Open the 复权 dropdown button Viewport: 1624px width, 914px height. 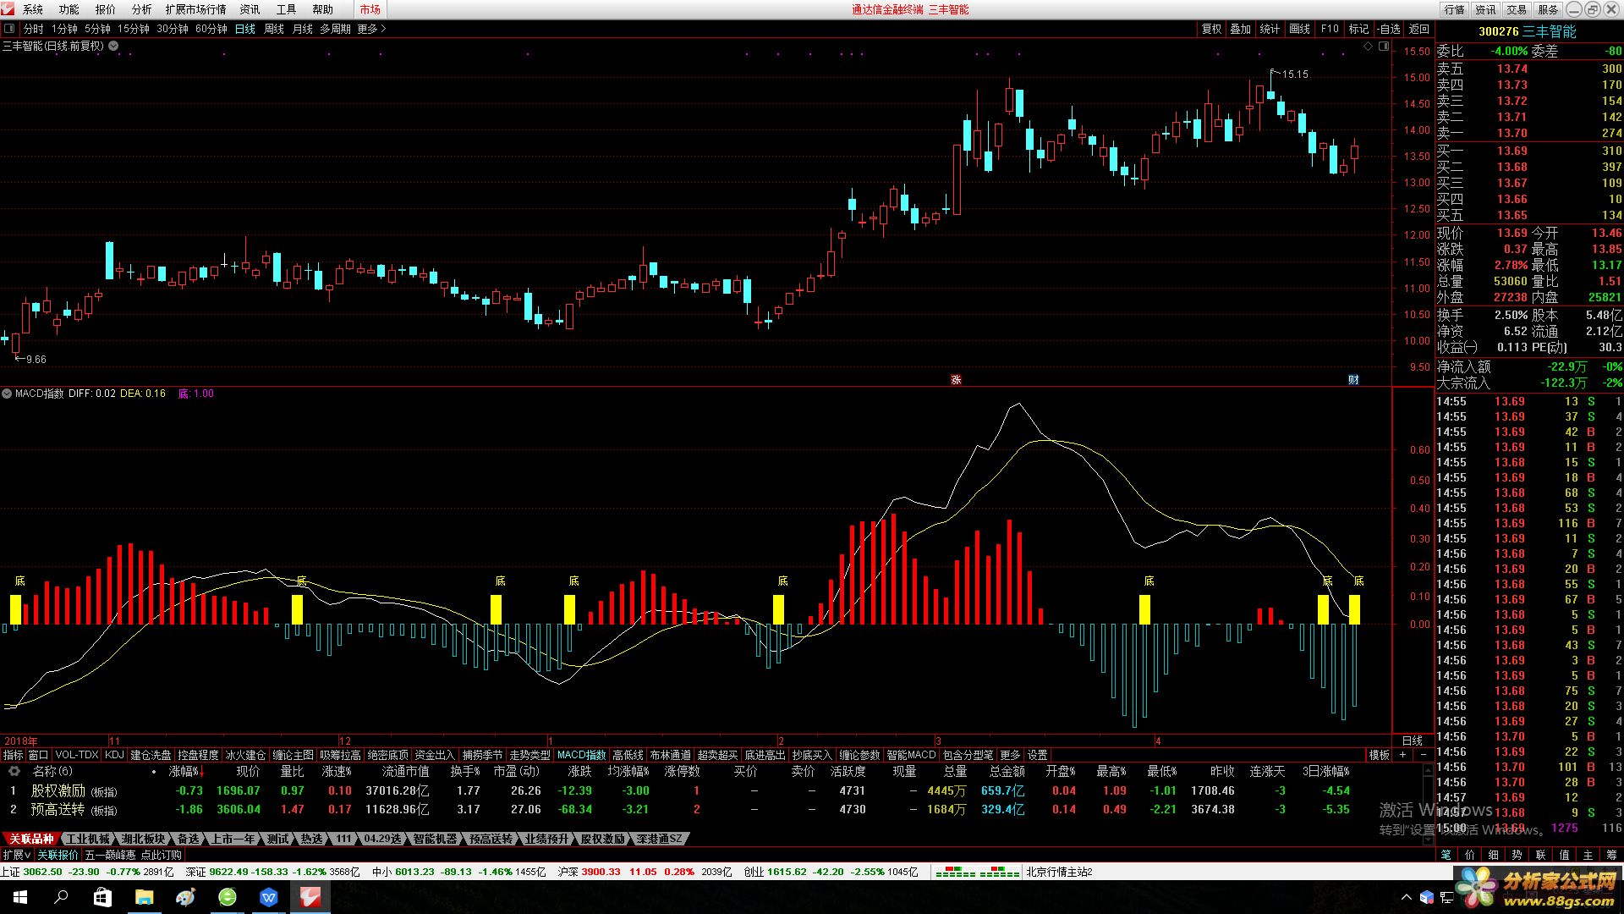point(1211,29)
